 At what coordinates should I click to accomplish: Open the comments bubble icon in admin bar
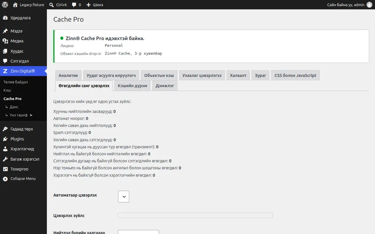click(74, 5)
